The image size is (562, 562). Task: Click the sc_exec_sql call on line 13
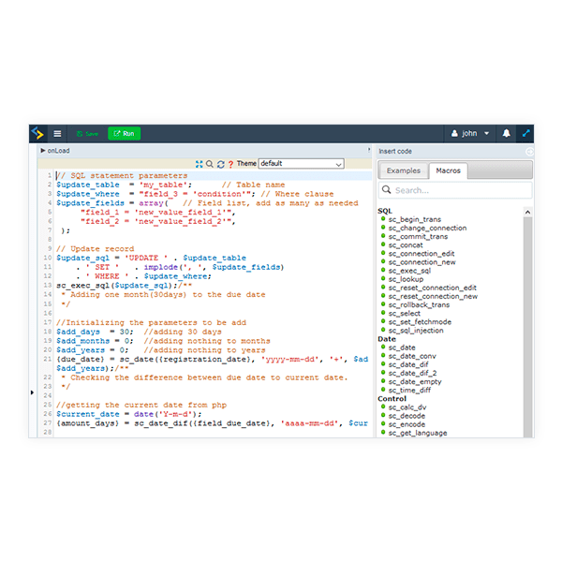[116, 286]
